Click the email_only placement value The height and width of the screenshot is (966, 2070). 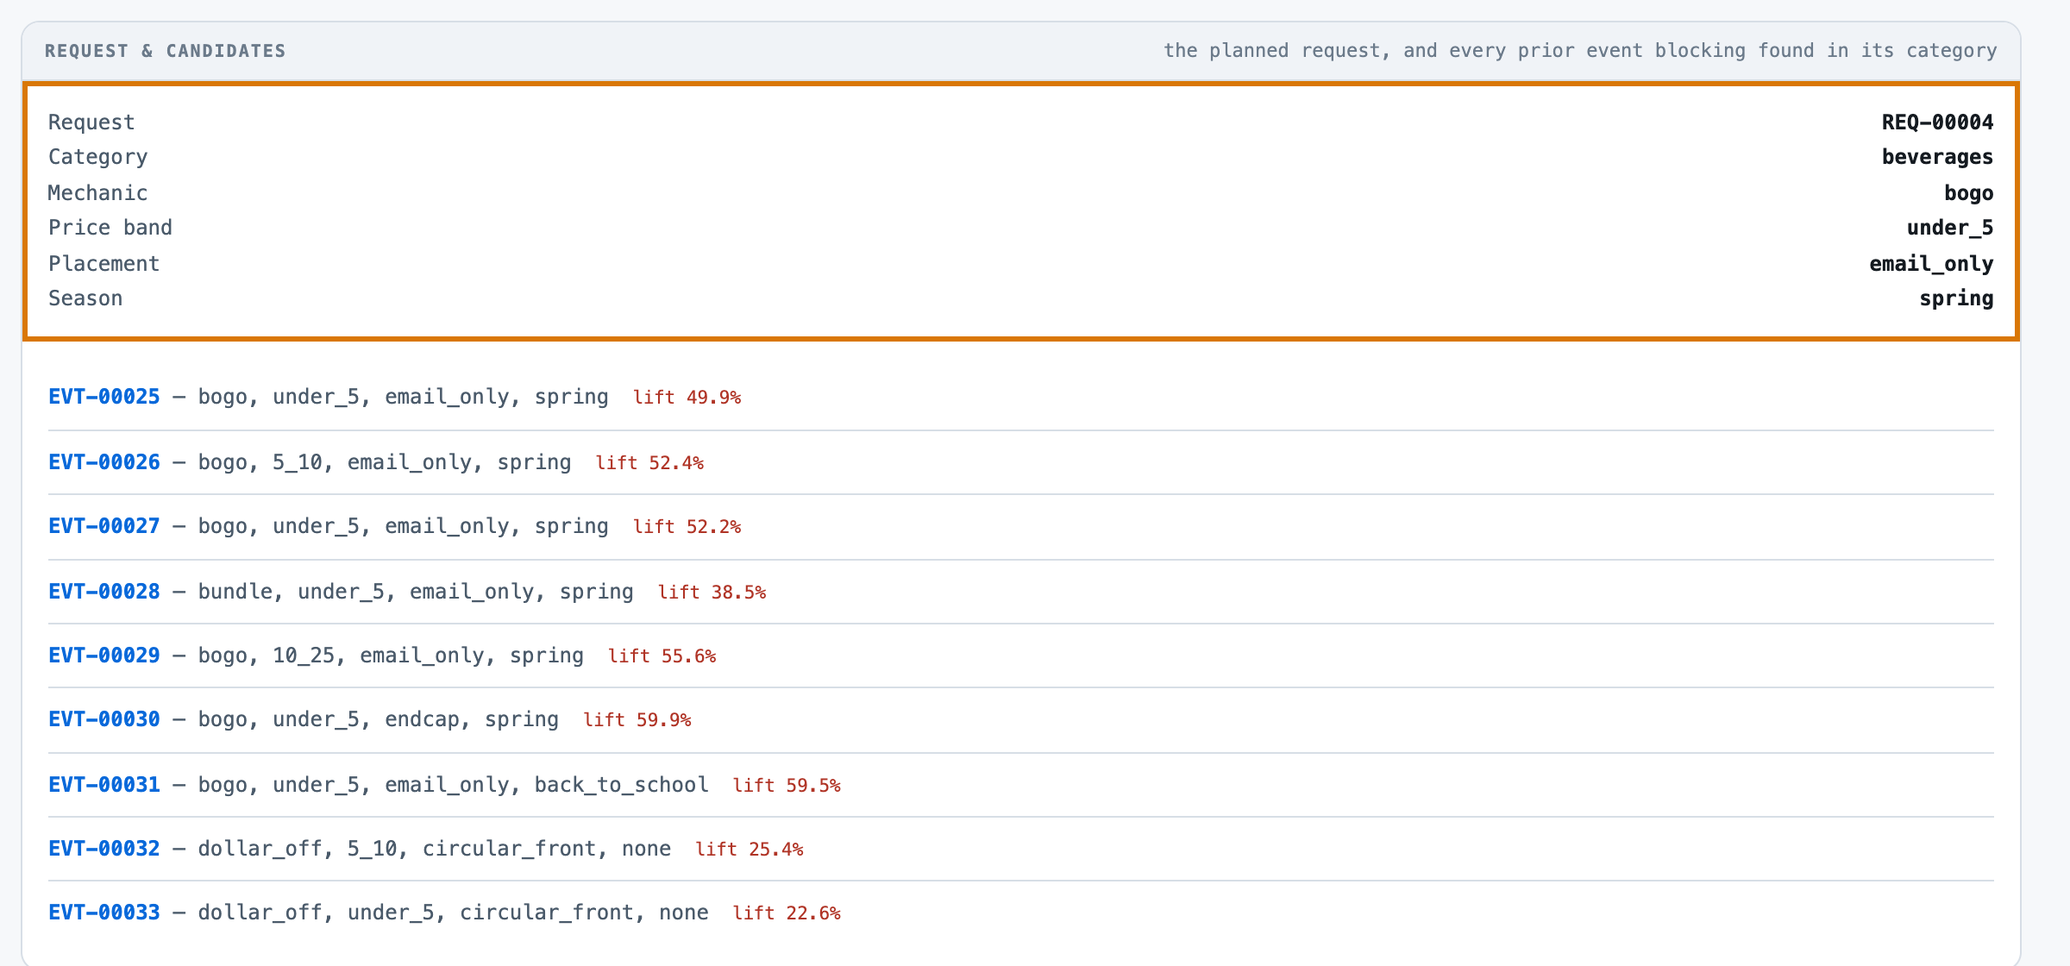point(1931,264)
